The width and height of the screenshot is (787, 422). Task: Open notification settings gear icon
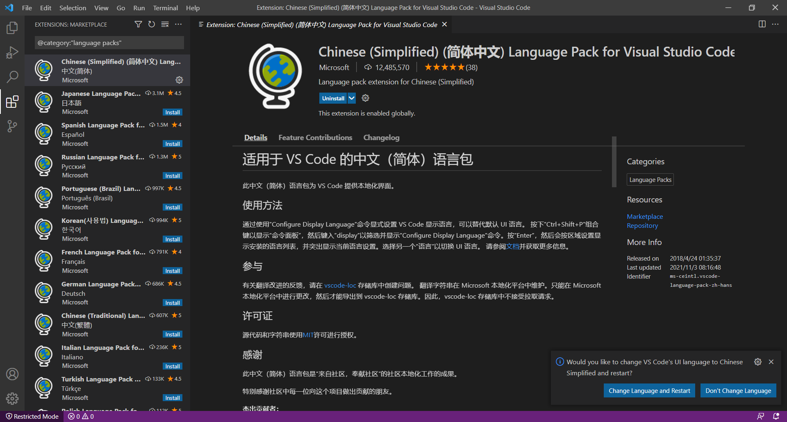(758, 362)
